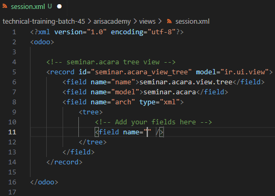Place the cursor inside the empty name quotes on line 11

pyautogui.click(x=147, y=132)
